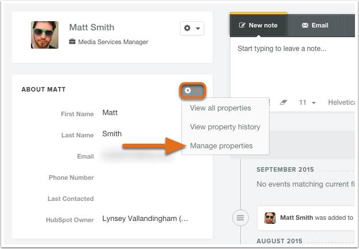
Task: Click the SEPTEMBER 2015 timeline heading
Action: click(x=285, y=169)
